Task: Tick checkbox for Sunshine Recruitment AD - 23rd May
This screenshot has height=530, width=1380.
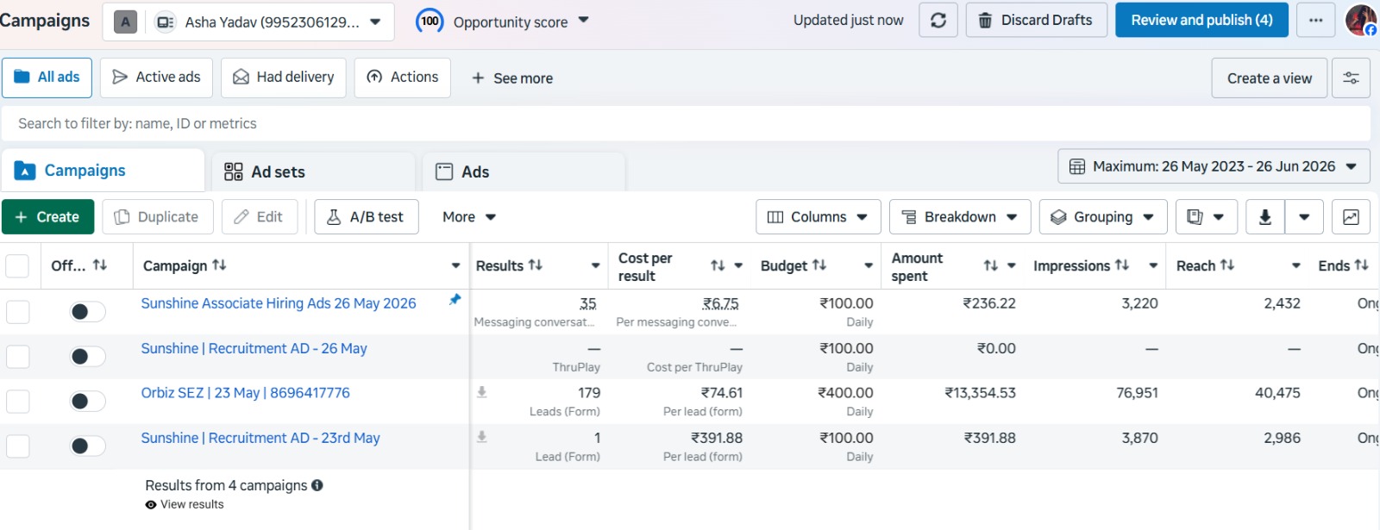Action: pos(17,446)
